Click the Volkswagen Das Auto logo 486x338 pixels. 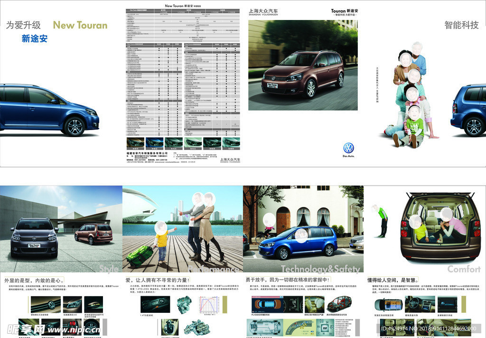click(x=348, y=148)
